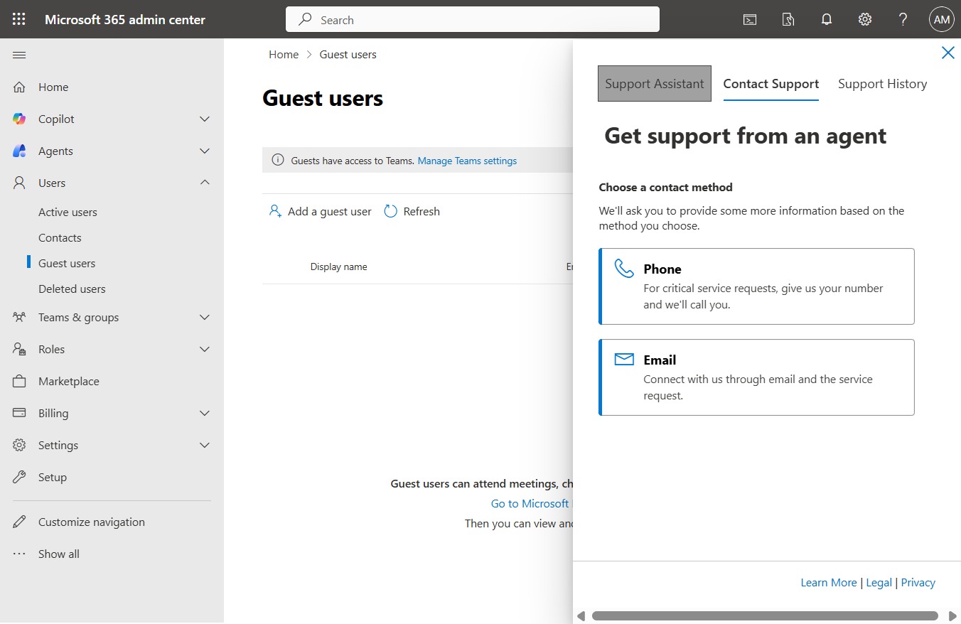This screenshot has width=961, height=624.
Task: Open the settings gear in header
Action: (x=865, y=19)
